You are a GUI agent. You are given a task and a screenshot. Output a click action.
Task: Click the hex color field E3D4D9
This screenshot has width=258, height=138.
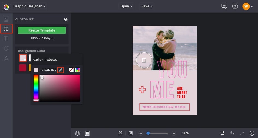coord(49,70)
